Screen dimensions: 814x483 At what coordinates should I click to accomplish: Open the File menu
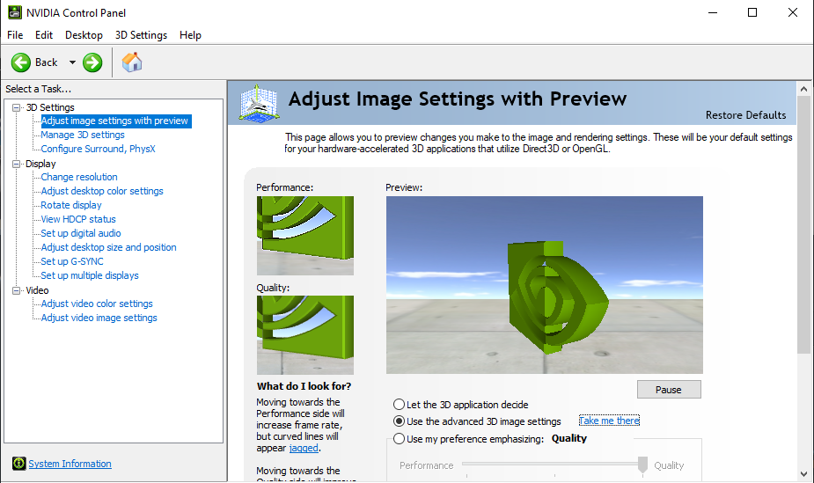pyautogui.click(x=15, y=35)
